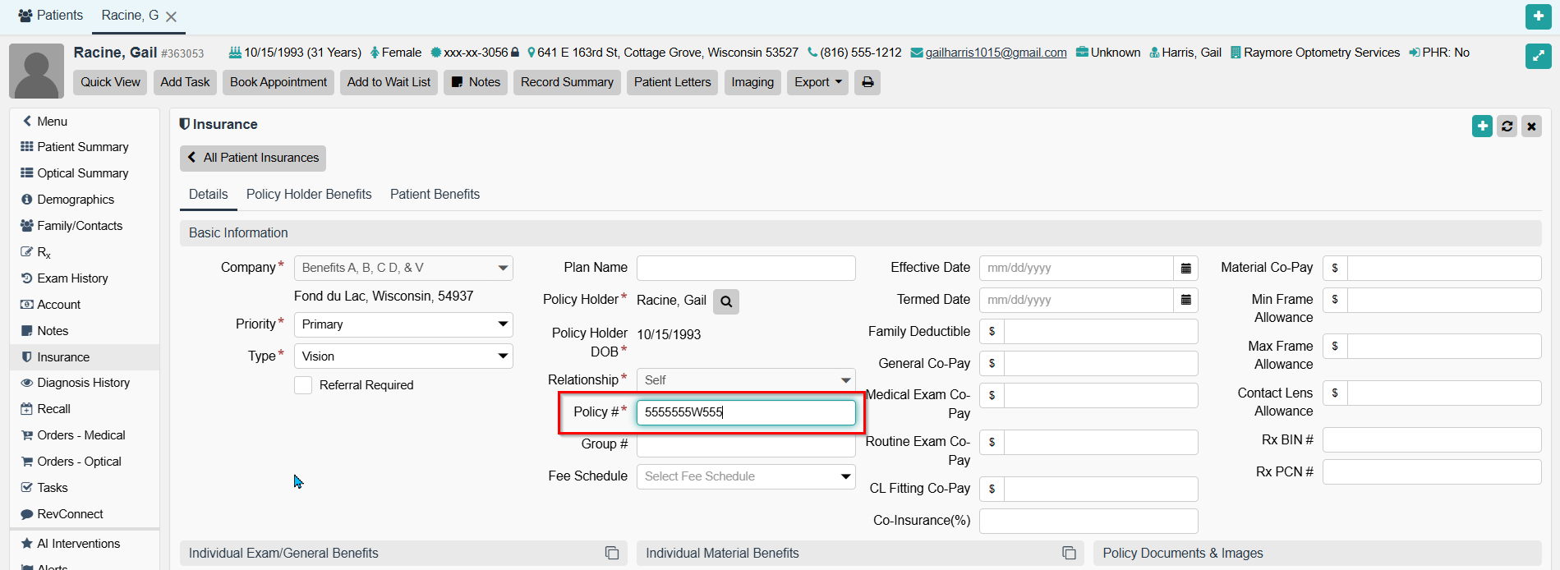
Task: Click the policy holder search magnifier icon
Action: tap(726, 301)
